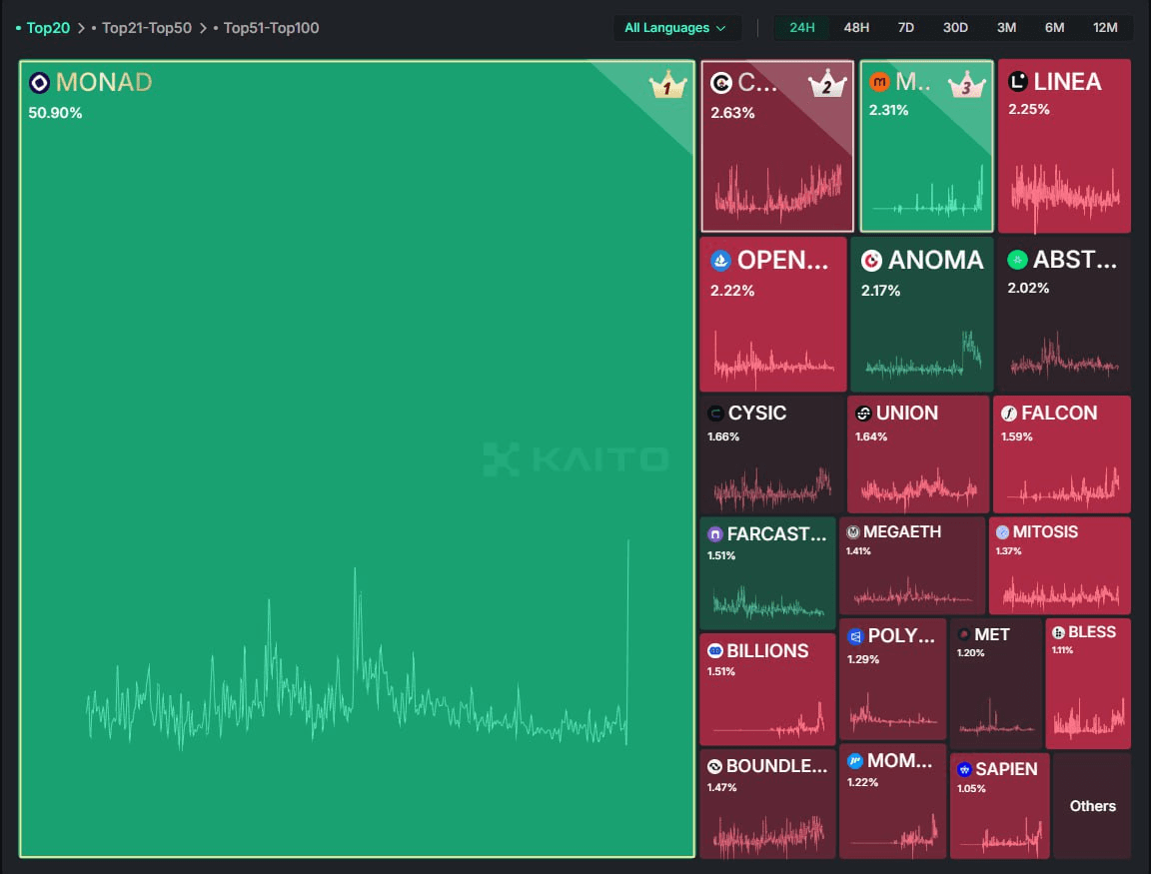Image resolution: width=1151 pixels, height=874 pixels.
Task: Click the BOUNDLE... 1.47% value
Action: pos(721,787)
